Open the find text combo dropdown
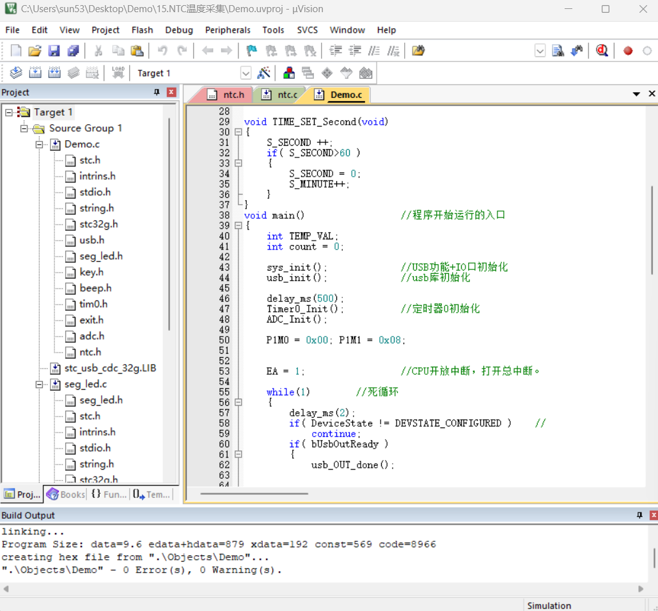This screenshot has width=658, height=611. coord(540,51)
